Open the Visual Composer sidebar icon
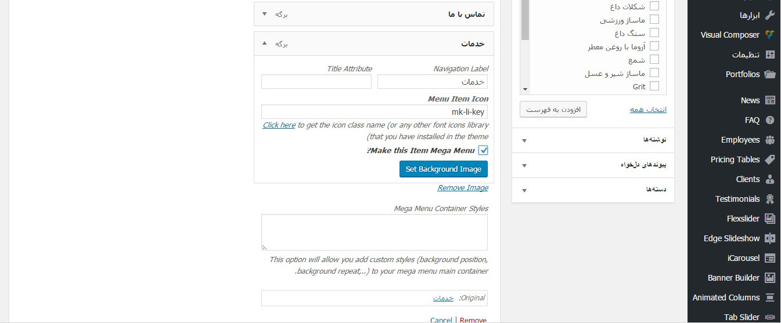This screenshot has width=781, height=323. point(770,35)
